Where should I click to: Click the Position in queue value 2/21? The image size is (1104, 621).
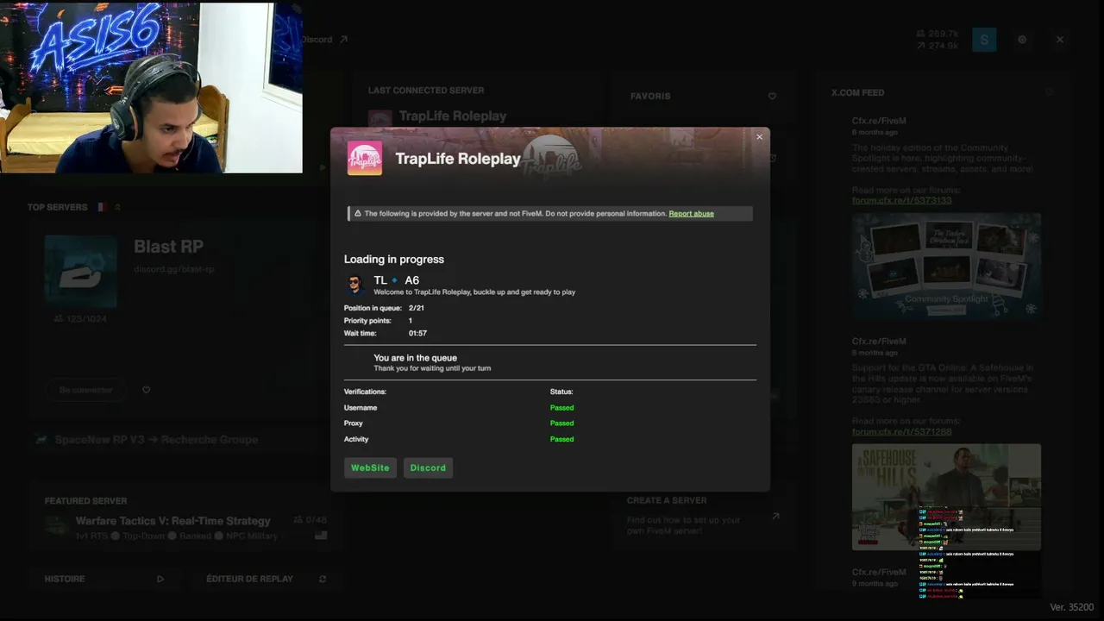[417, 308]
